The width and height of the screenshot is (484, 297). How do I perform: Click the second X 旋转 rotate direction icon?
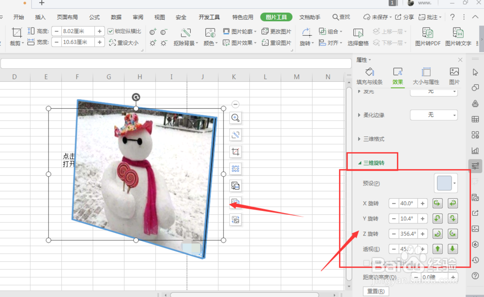(x=453, y=203)
